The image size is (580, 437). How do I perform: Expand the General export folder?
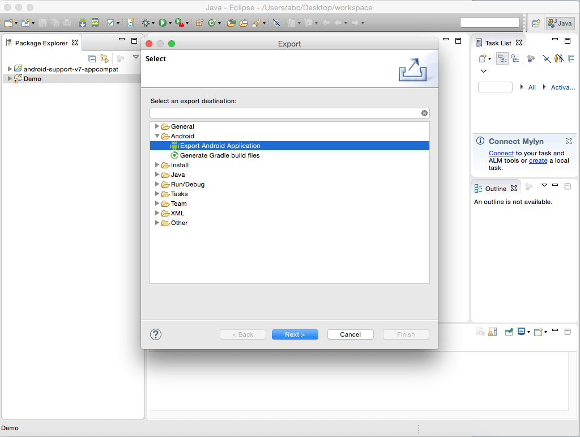click(157, 126)
